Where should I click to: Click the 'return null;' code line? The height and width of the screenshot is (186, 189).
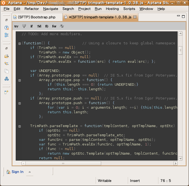[x=52, y=158]
